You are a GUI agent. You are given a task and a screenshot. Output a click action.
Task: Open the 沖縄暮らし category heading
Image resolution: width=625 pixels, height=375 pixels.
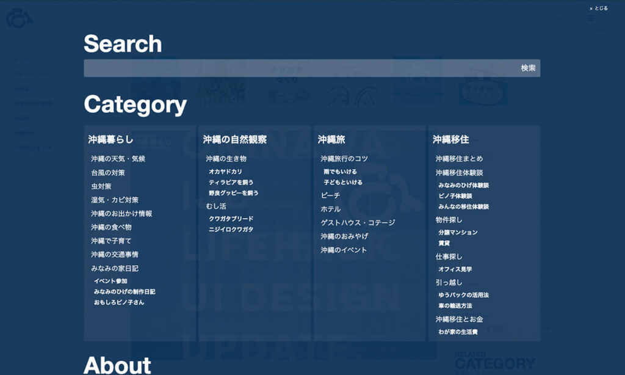110,140
